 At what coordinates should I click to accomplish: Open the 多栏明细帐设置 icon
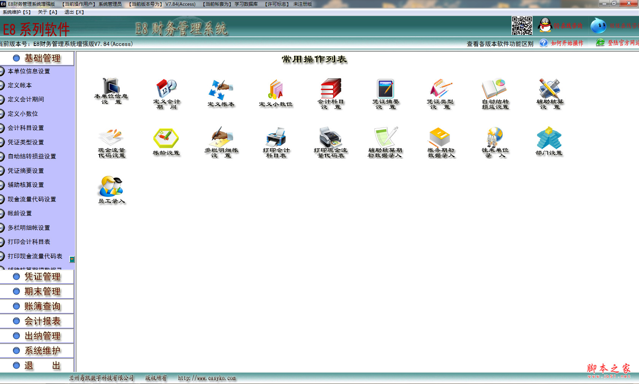point(221,142)
